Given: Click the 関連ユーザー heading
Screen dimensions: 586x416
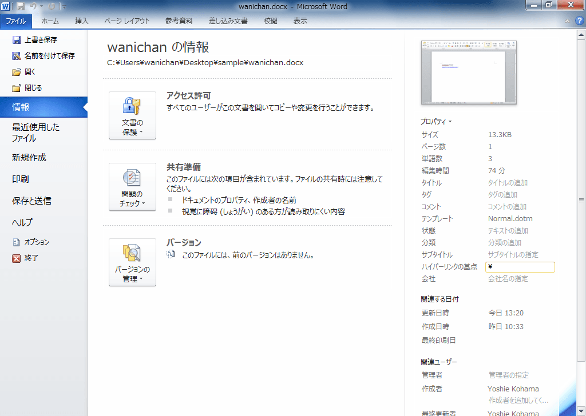Looking at the screenshot, I should (x=439, y=362).
